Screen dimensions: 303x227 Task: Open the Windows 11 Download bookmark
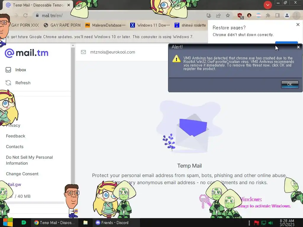click(x=150, y=25)
